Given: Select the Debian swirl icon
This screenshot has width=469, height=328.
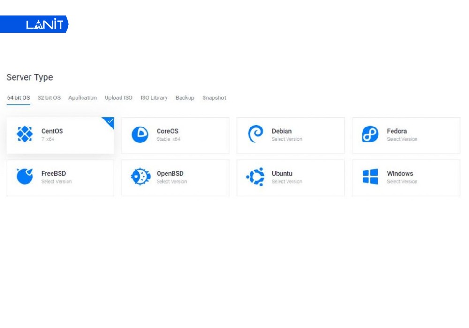Looking at the screenshot, I should point(255,134).
